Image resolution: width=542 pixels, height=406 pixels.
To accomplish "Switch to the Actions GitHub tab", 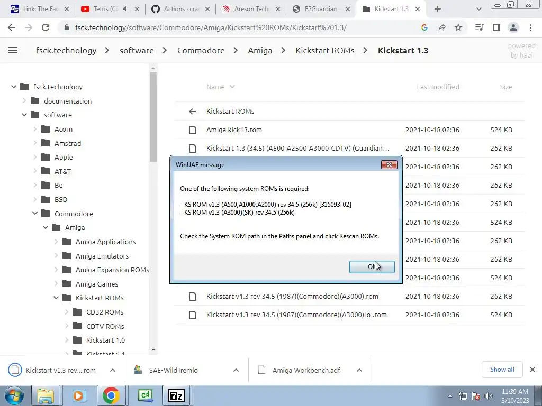I will coord(181,9).
